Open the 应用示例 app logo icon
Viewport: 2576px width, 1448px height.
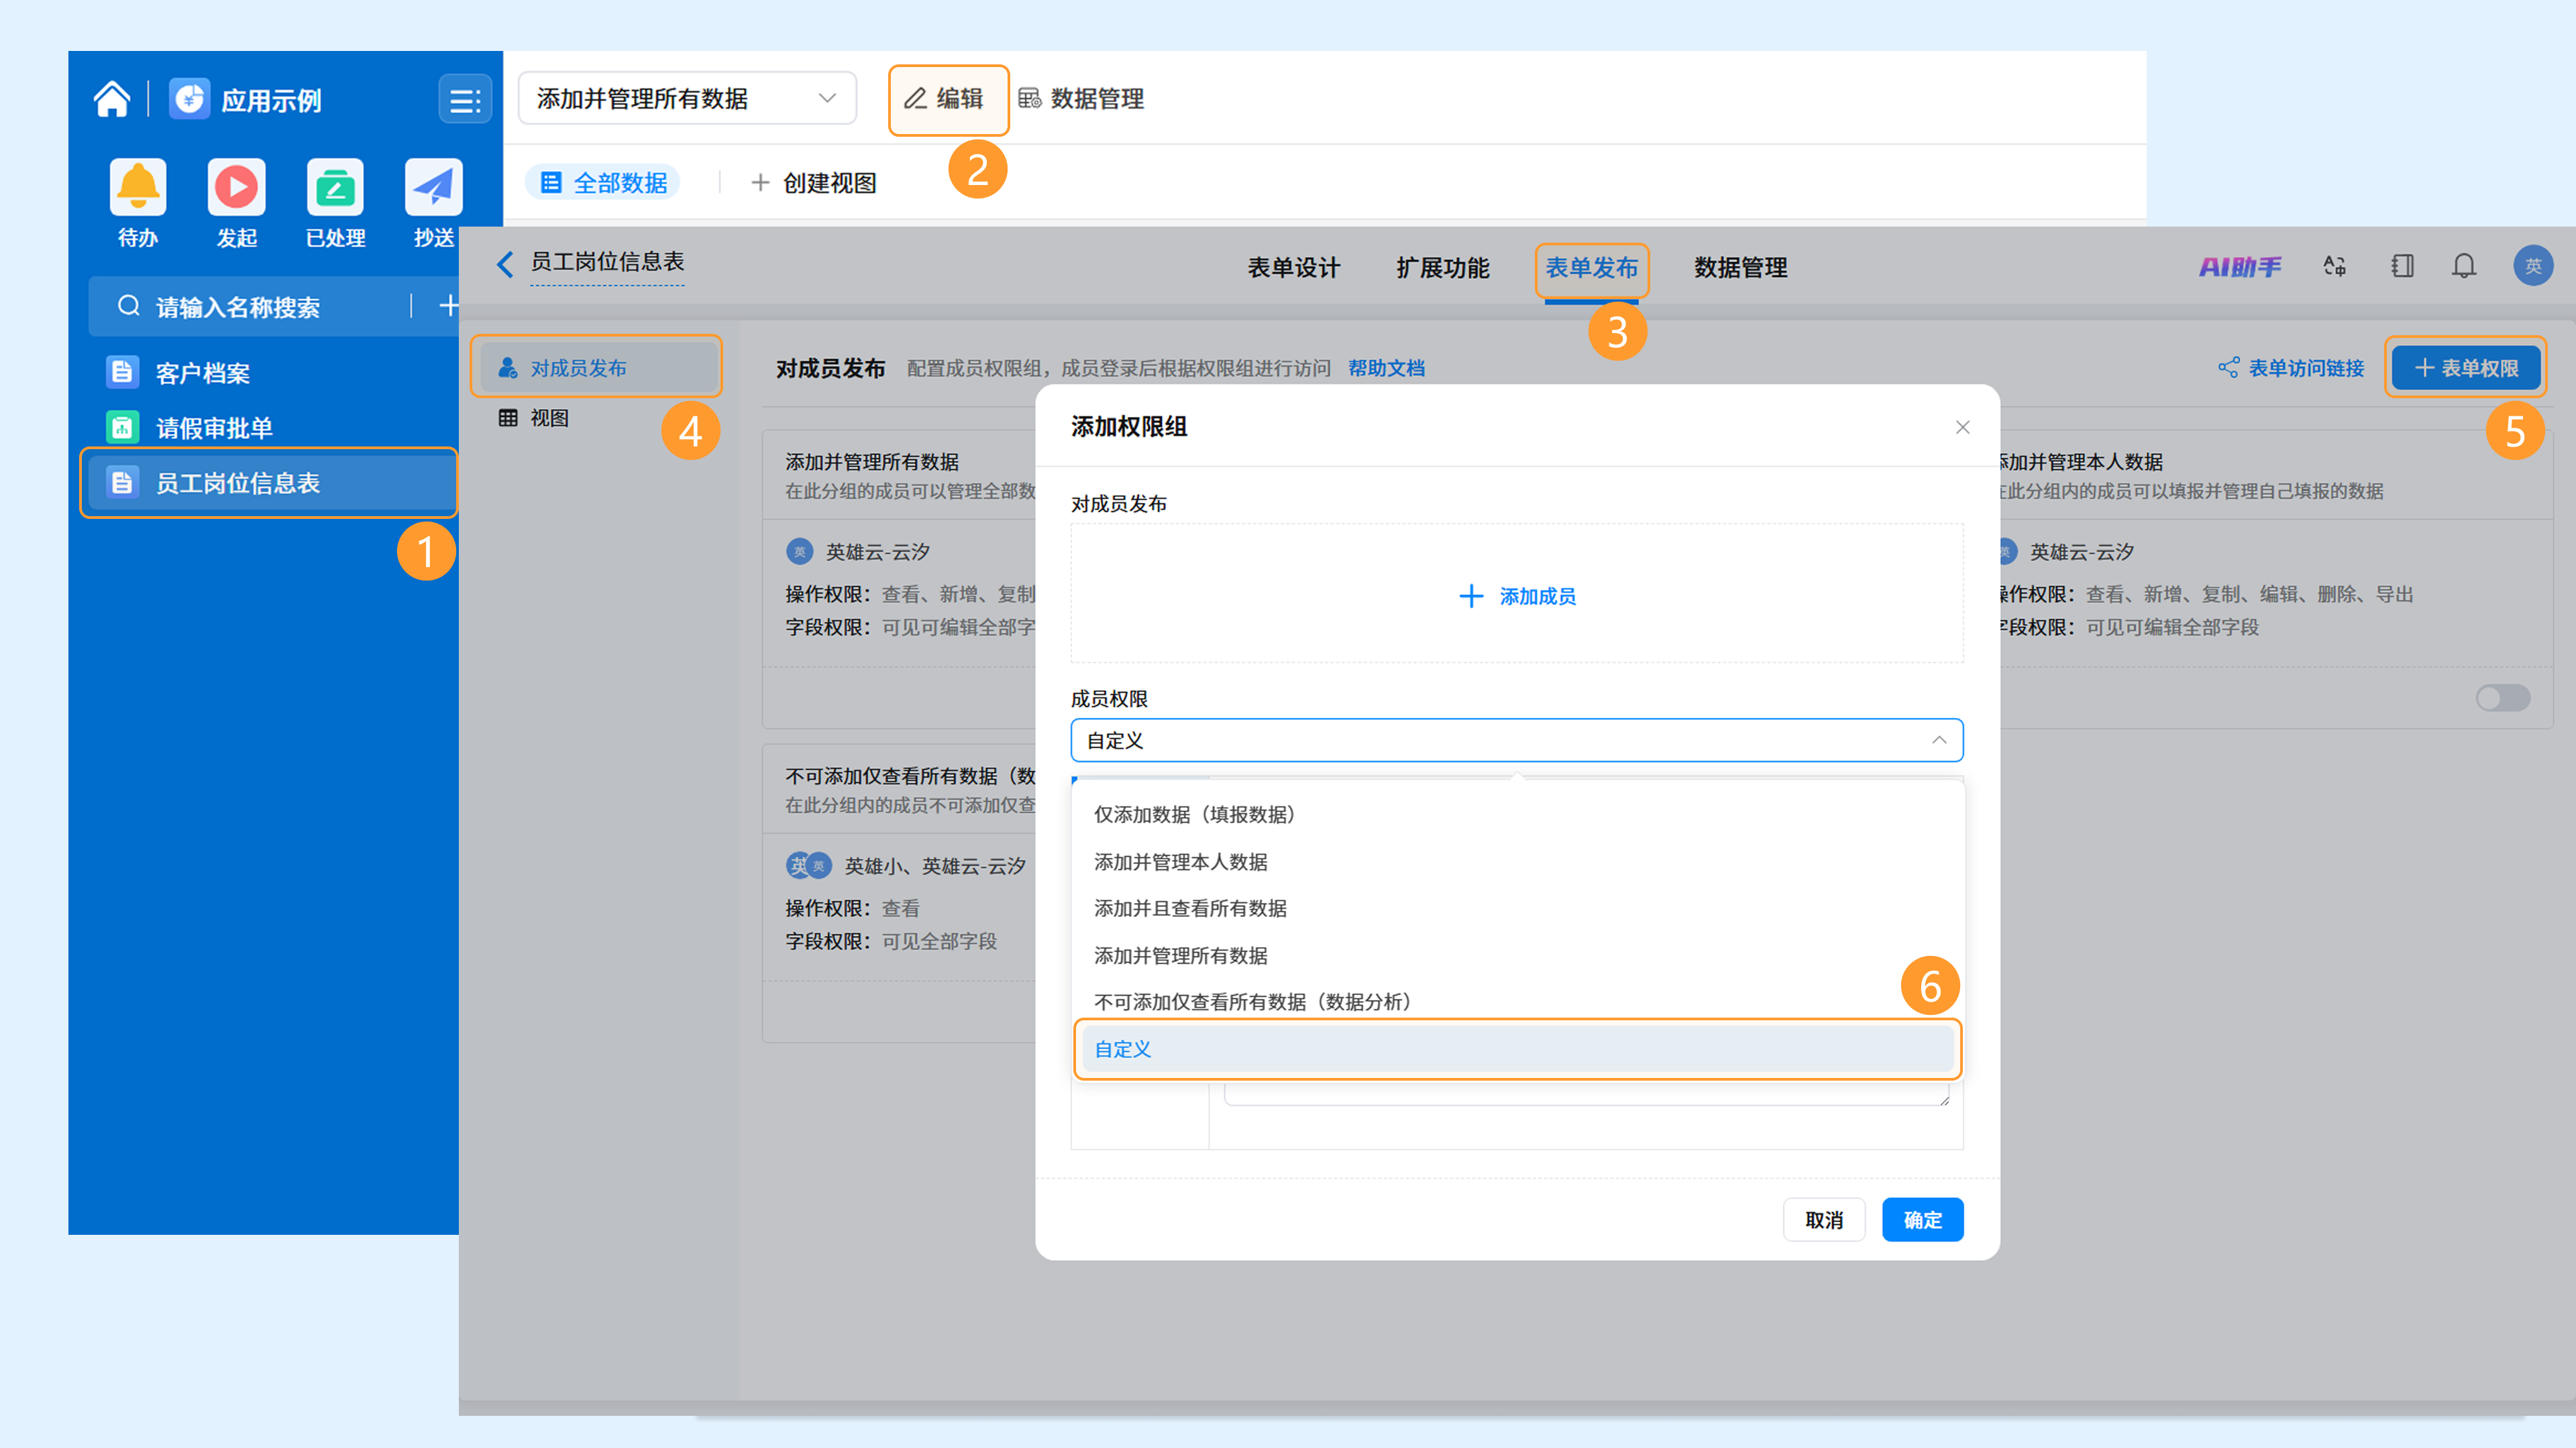coord(189,99)
